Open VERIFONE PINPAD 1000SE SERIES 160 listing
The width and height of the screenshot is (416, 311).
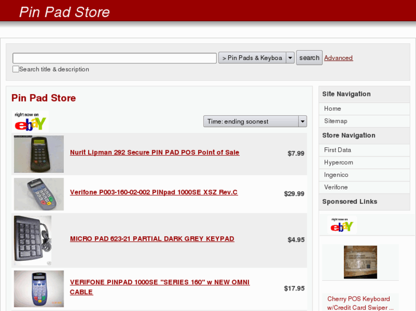160,287
